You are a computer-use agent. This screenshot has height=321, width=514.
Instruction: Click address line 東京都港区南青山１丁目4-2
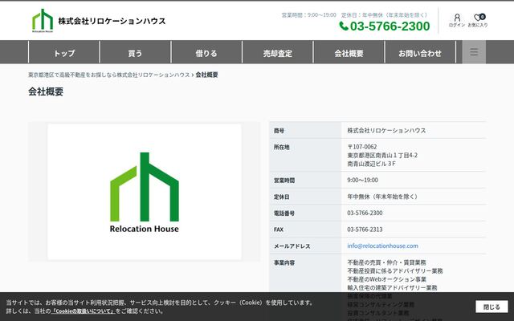click(382, 155)
